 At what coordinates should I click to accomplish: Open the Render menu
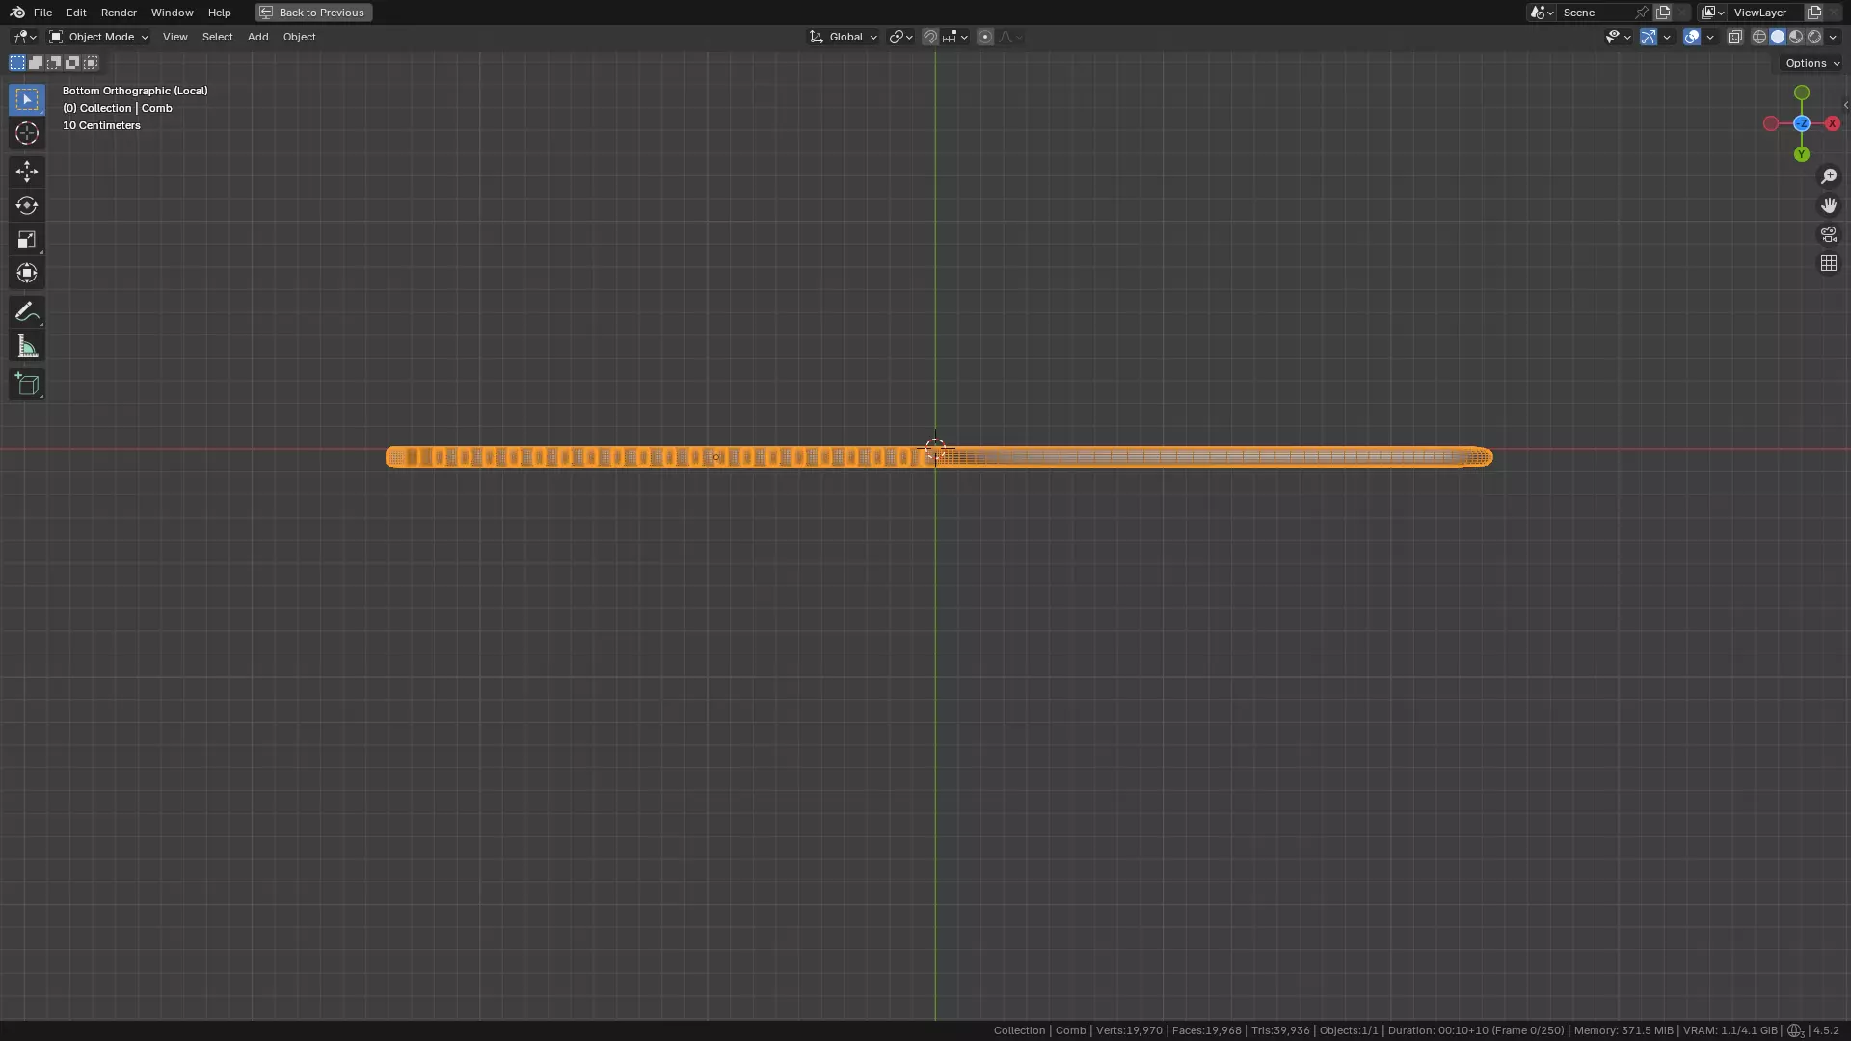coord(119,13)
